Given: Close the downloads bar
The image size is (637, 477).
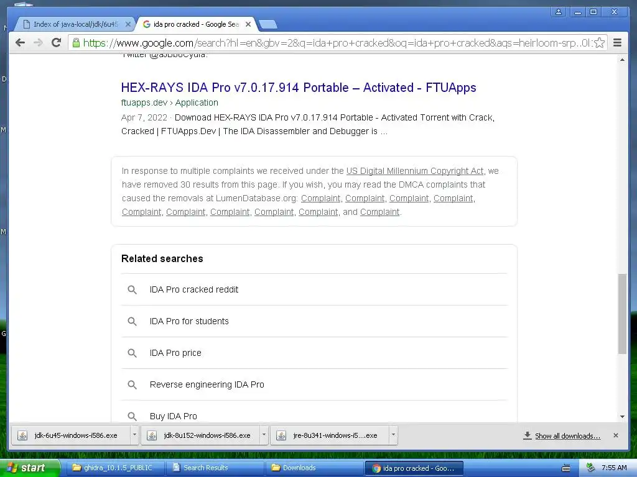Looking at the screenshot, I should tap(615, 435).
